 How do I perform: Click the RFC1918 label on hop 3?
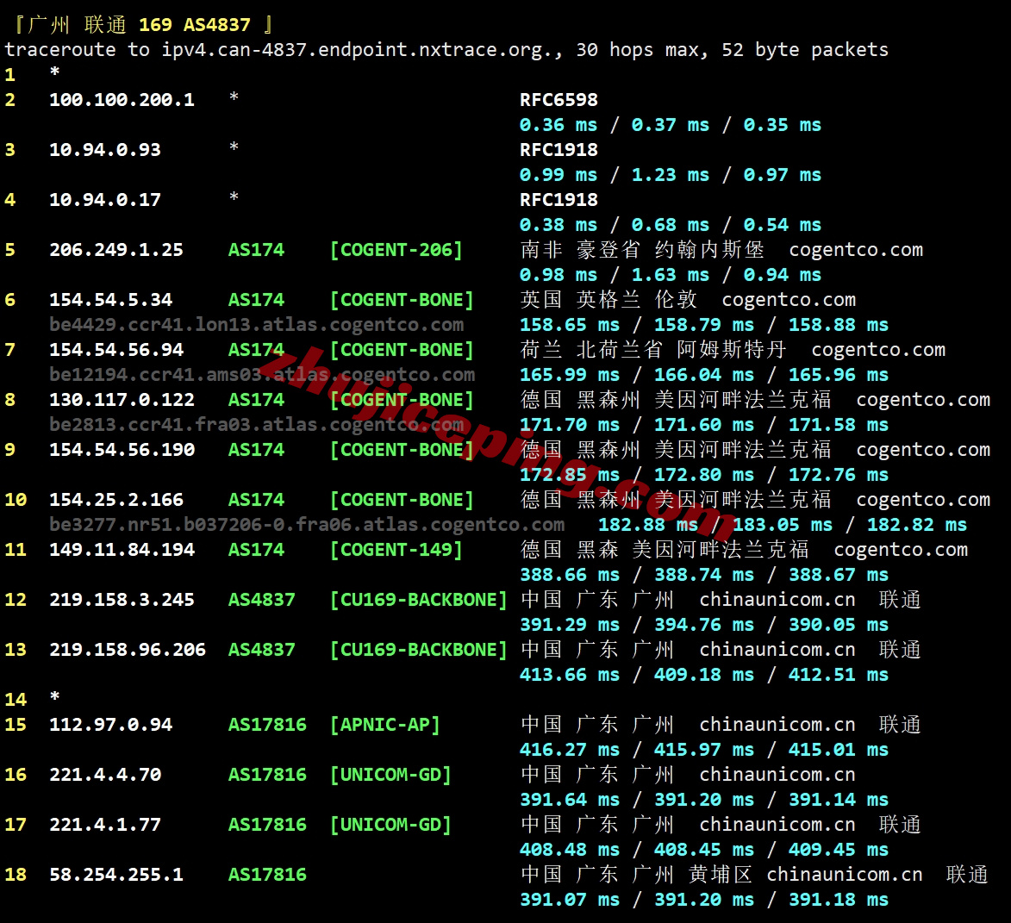(559, 150)
